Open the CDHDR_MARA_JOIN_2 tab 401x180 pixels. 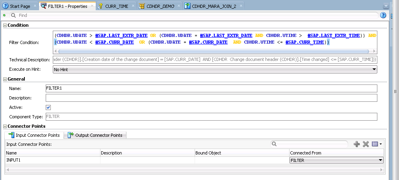pyautogui.click(x=214, y=6)
